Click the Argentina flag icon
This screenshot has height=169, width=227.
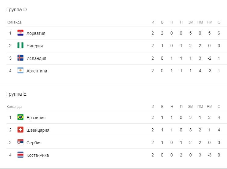coord(20,71)
